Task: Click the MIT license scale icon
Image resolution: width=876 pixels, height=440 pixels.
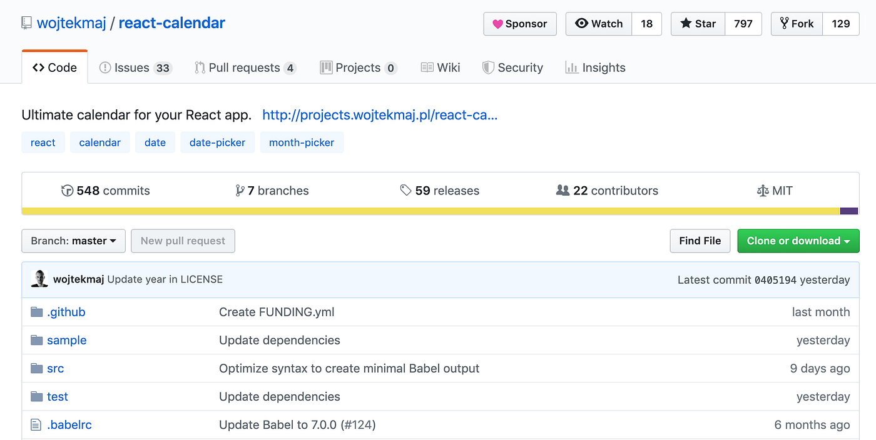Action: coord(762,191)
